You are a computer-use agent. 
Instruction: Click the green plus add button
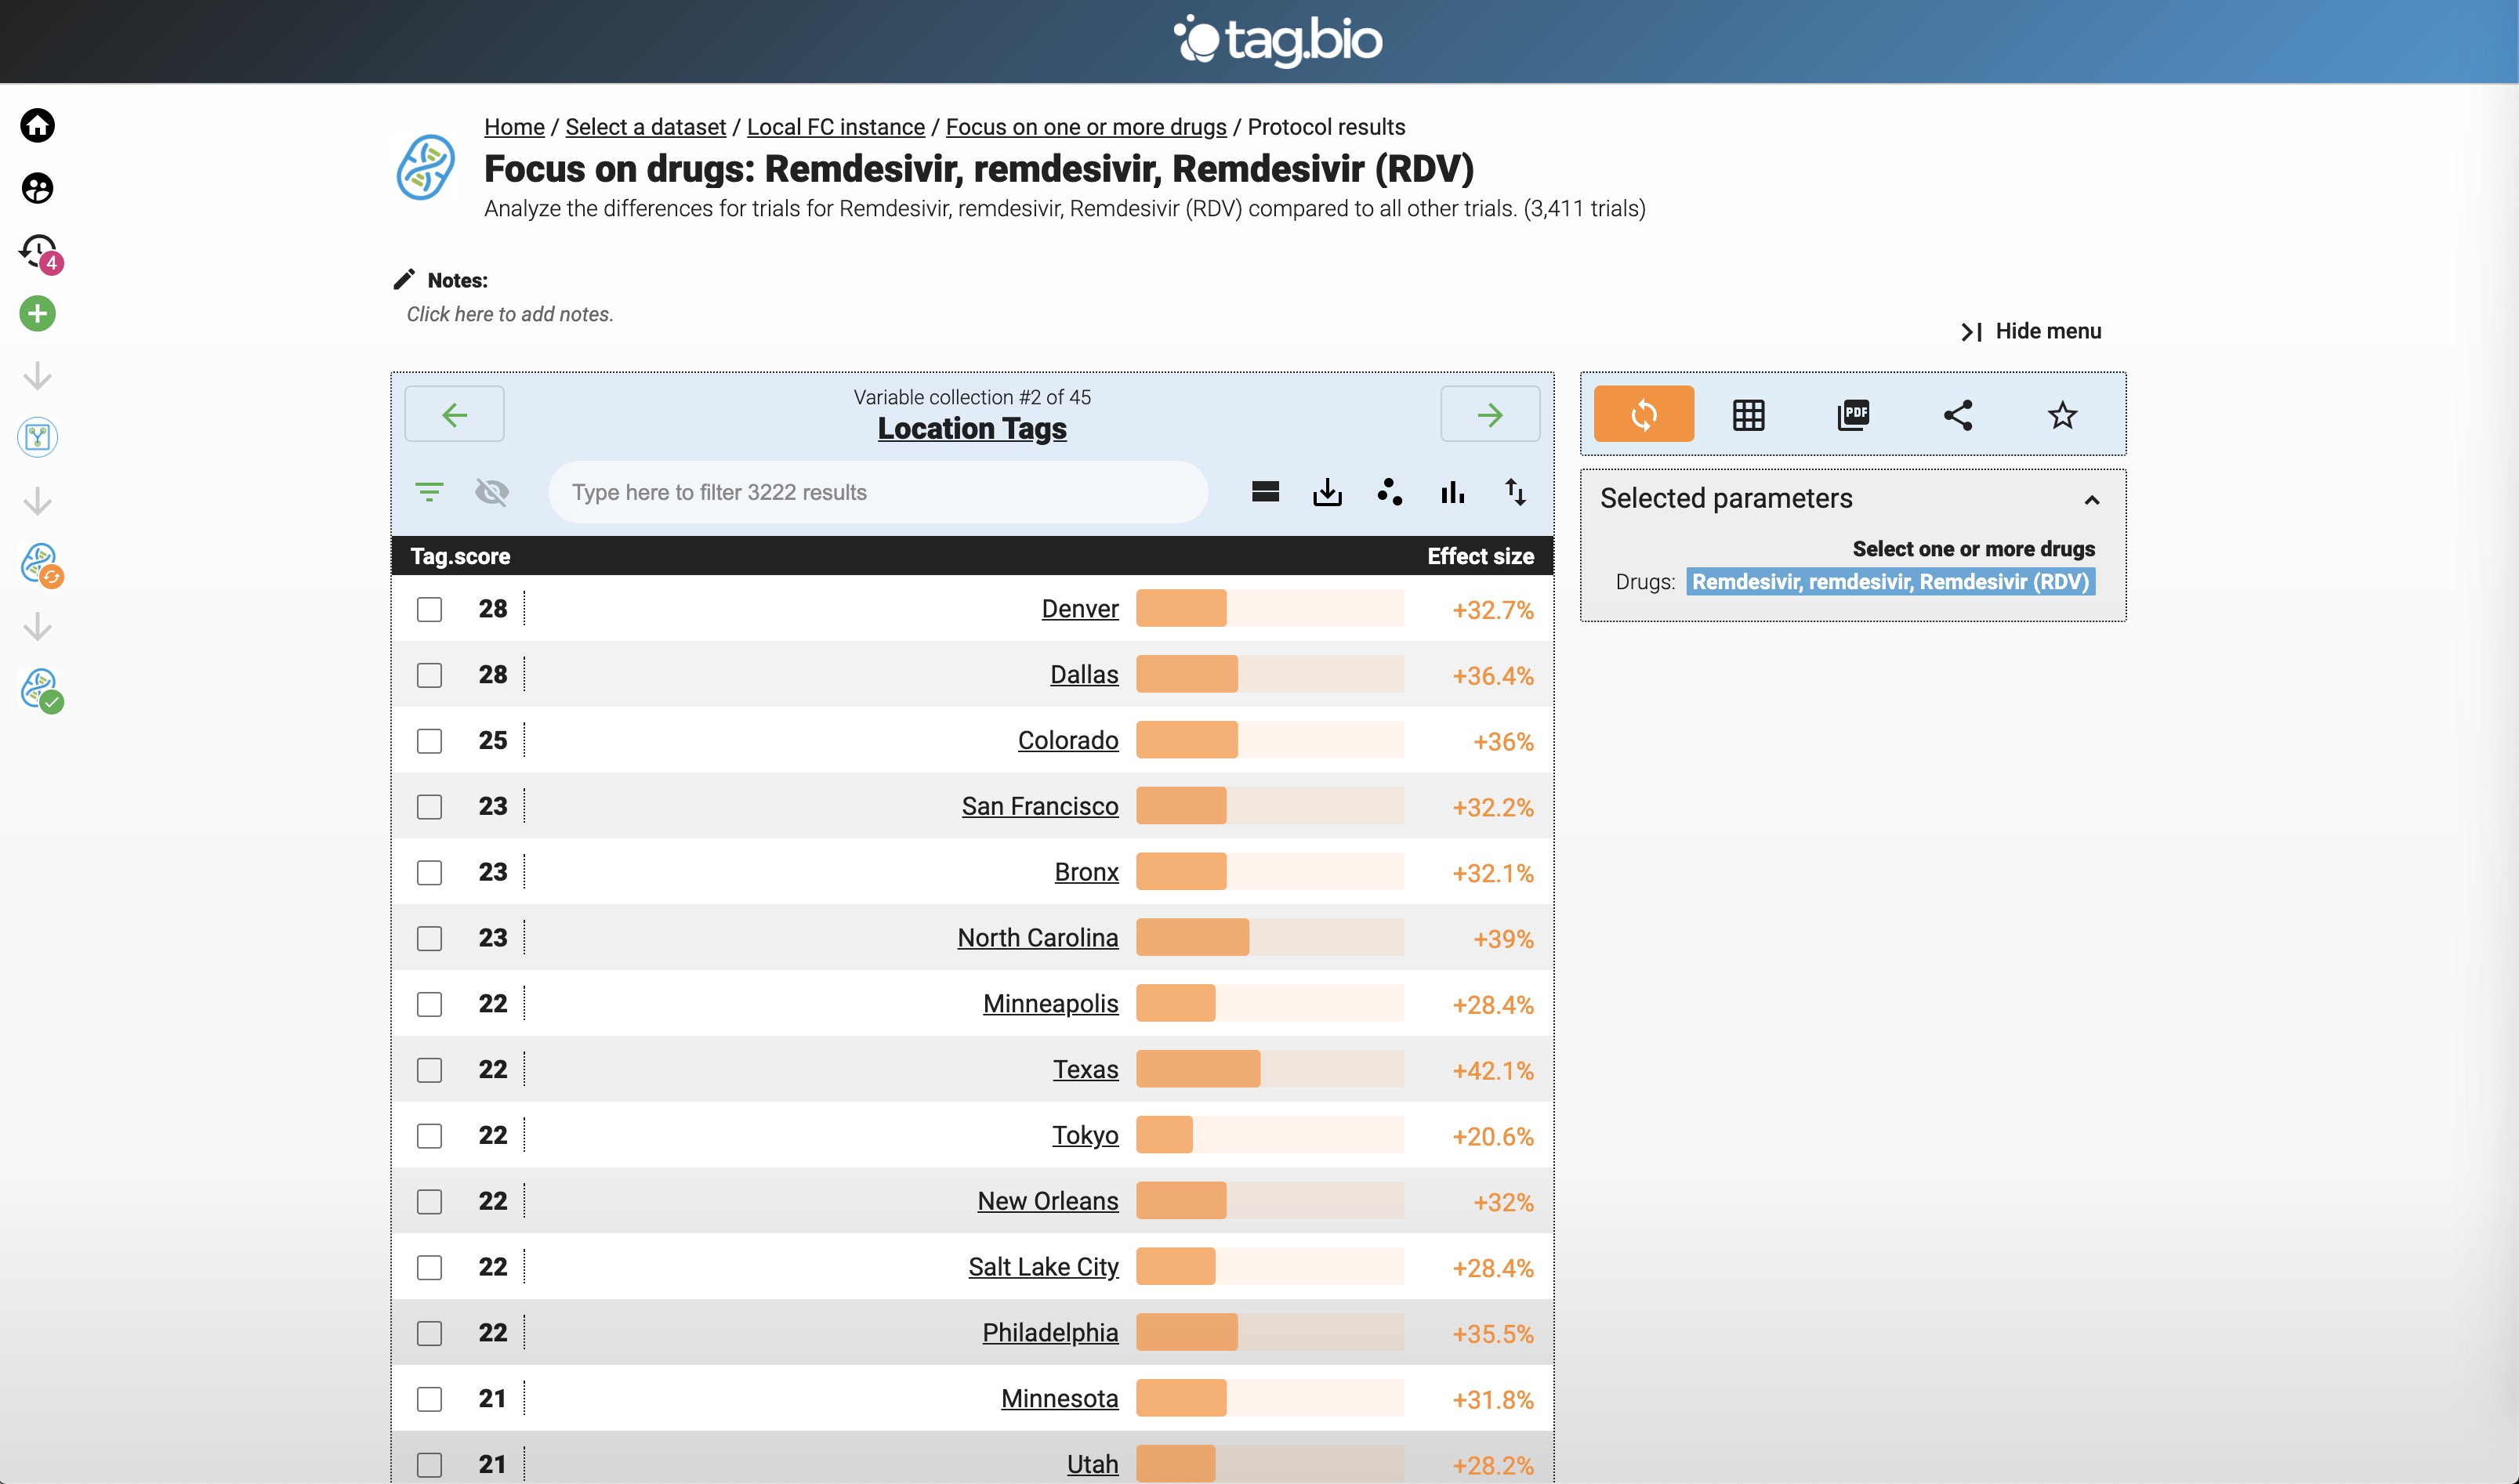[x=37, y=314]
